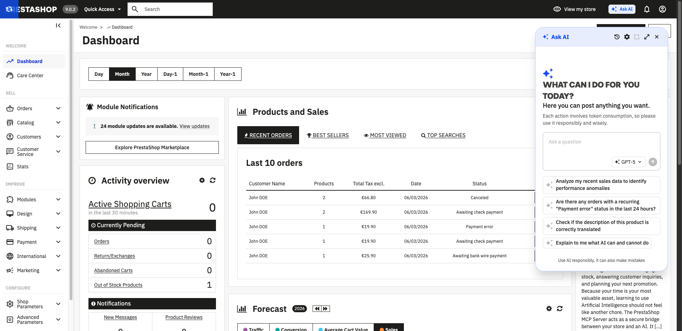Select the Year-1 date range
Viewport: 682px width, 331px height.
pyautogui.click(x=228, y=74)
